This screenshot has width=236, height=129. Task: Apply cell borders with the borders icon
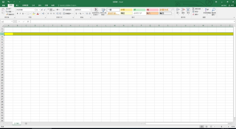tap(28, 13)
